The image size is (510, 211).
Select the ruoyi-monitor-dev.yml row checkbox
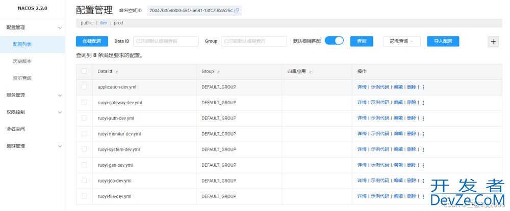[x=84, y=133]
